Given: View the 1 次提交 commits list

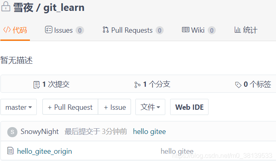Looking at the screenshot, I should click(x=51, y=84).
